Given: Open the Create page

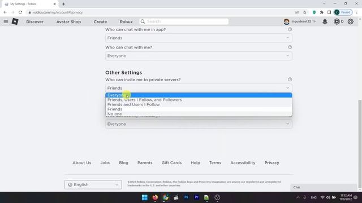Looking at the screenshot, I should click(100, 21).
